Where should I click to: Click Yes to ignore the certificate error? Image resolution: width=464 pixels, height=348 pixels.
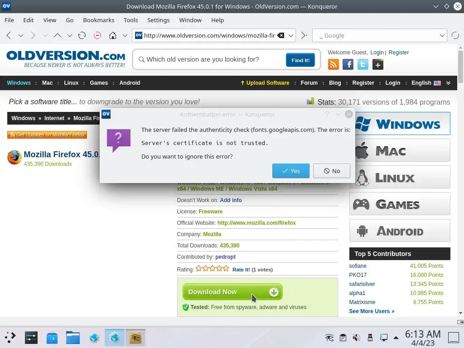coord(290,171)
